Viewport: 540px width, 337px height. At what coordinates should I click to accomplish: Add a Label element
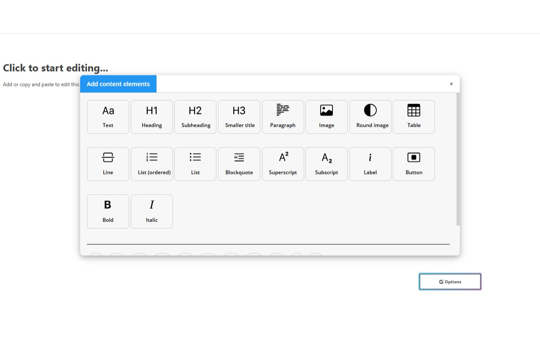(x=370, y=164)
